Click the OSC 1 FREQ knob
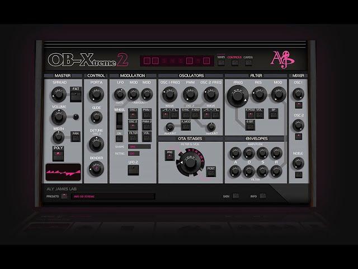 (x=169, y=94)
